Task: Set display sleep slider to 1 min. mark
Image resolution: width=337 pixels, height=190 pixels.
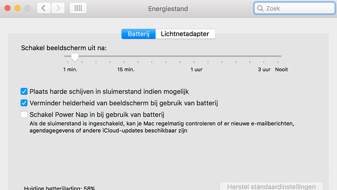Action: click(x=68, y=56)
